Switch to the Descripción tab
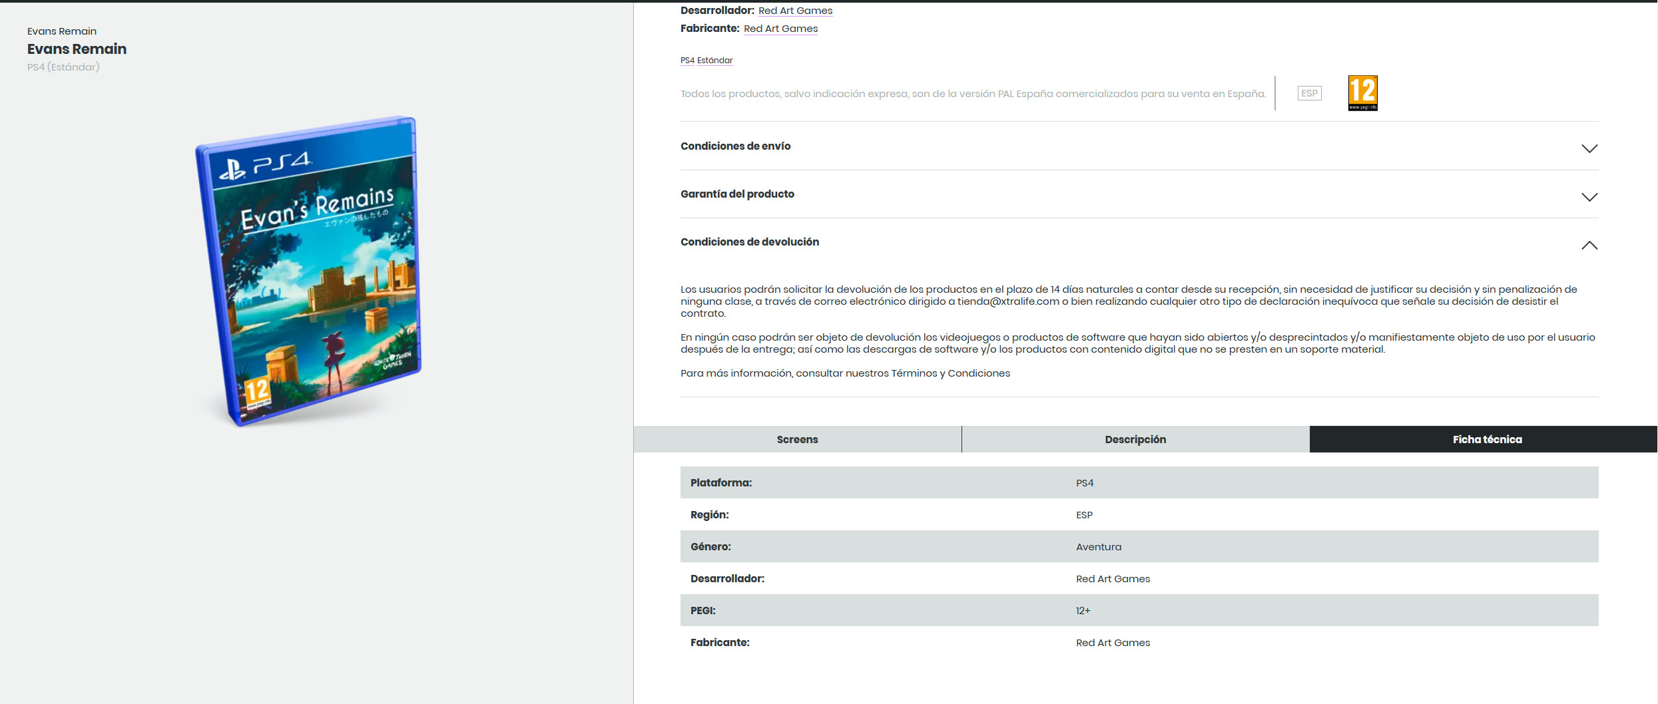The height and width of the screenshot is (704, 1658). (x=1135, y=439)
